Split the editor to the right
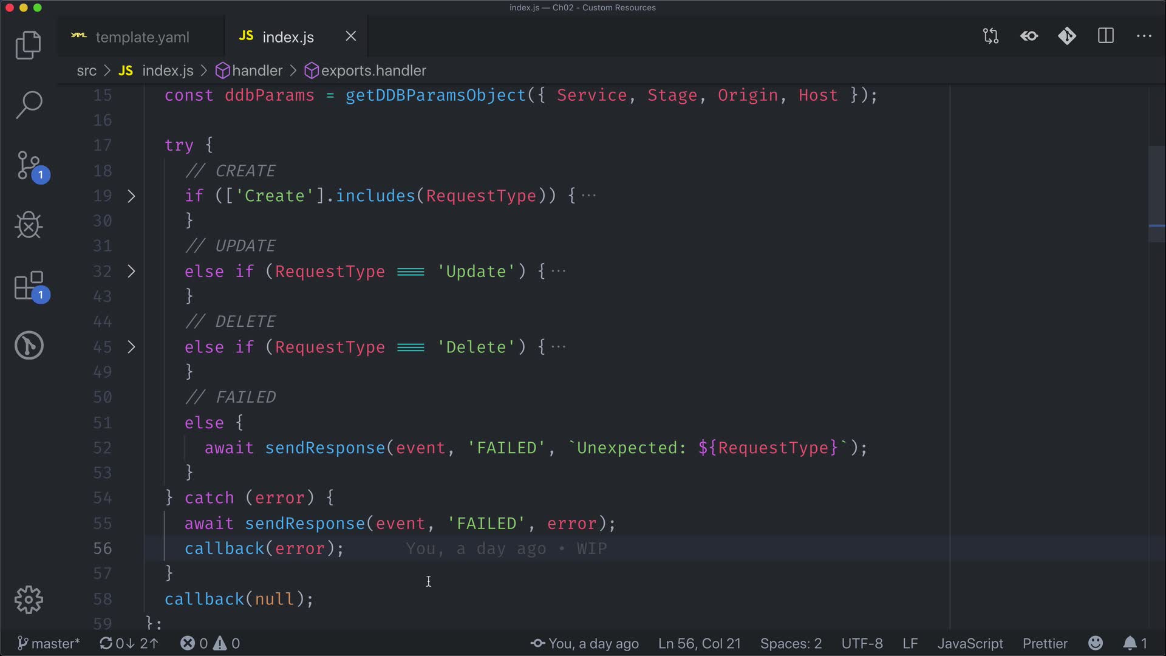This screenshot has height=656, width=1166. pyautogui.click(x=1106, y=36)
